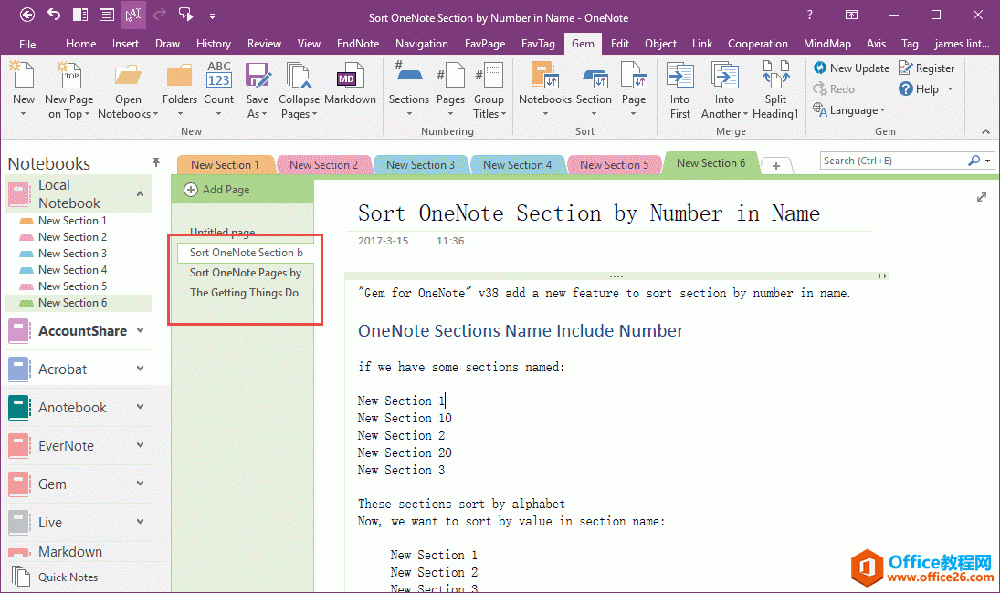The image size is (1000, 593).
Task: Click the Collapse Pages icon
Action: 299,76
